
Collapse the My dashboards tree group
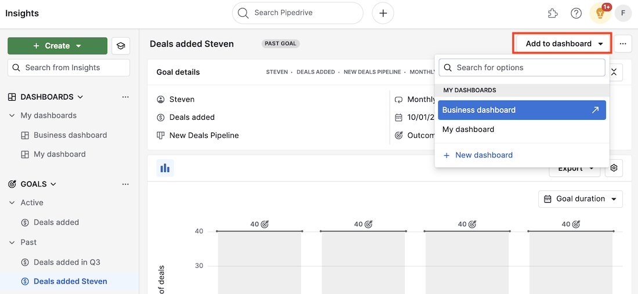tap(12, 116)
